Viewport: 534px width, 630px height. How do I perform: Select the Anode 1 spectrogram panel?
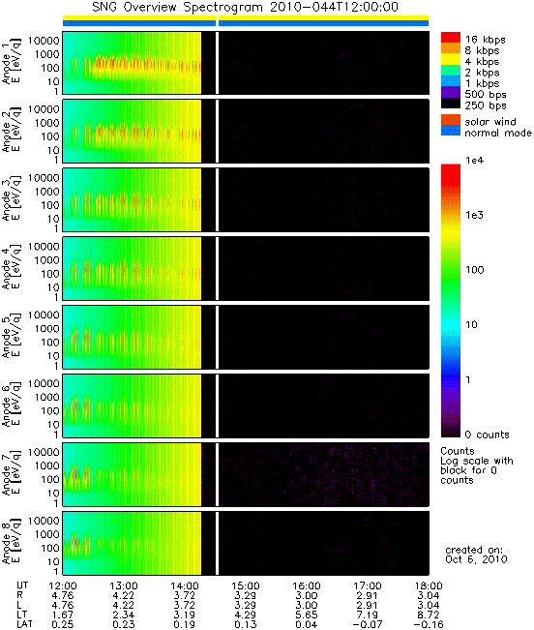coord(246,63)
